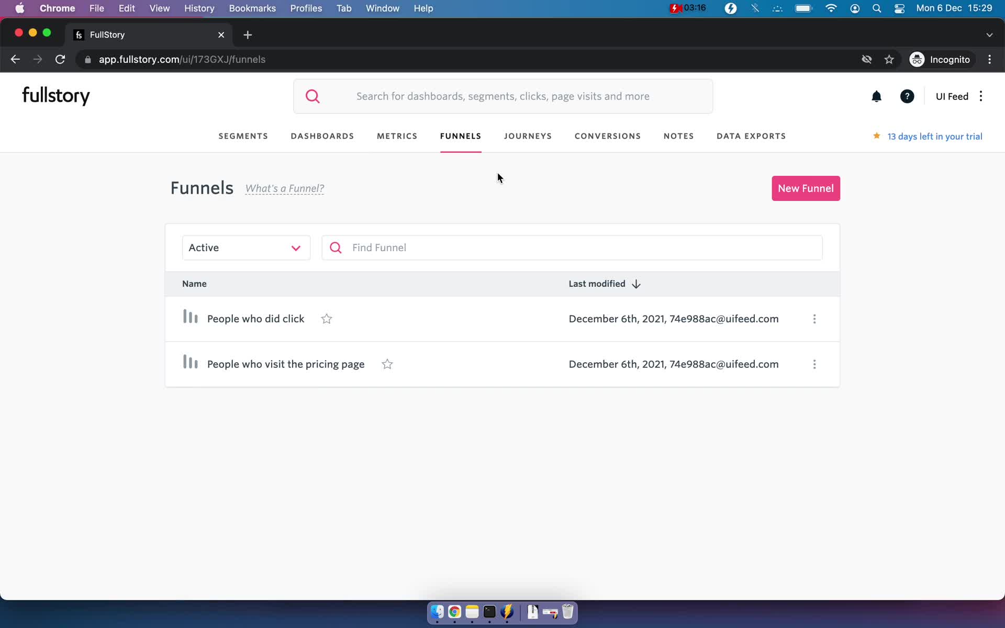This screenshot has height=628, width=1005.
Task: Toggle the star favorite for 'People who did click'
Action: click(x=326, y=318)
